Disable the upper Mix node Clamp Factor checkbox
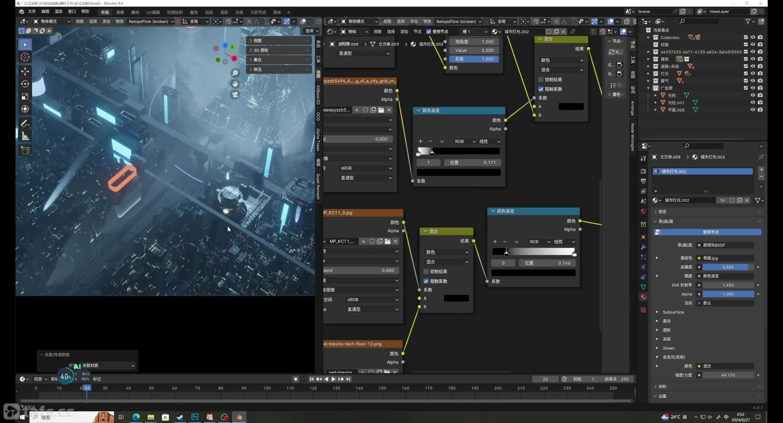Screen dimensions: 783x423 (541, 89)
